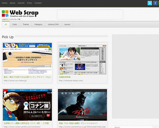
Task: Open the http://www.my-online.jp/ URL
Action: coord(15,81)
